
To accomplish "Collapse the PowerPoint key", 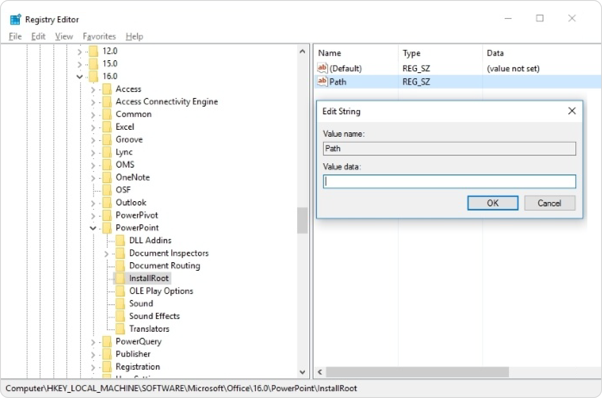I will click(93, 228).
